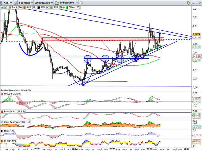The height and width of the screenshot is (151, 202).
Task: Open the 1 semana timeframe dropdown
Action: (26, 3)
